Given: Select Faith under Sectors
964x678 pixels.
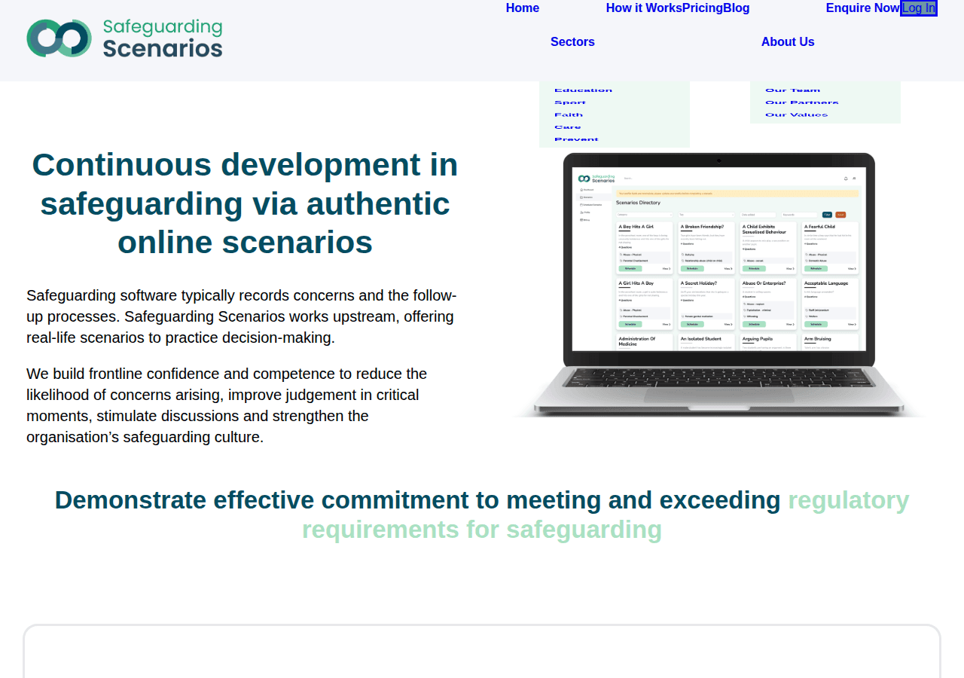Looking at the screenshot, I should 569,115.
